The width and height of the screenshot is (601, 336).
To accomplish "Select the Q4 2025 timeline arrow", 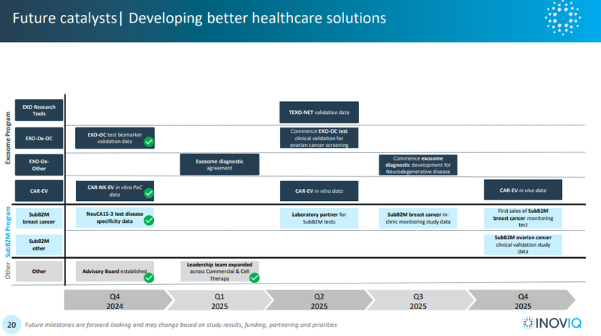I will [x=522, y=300].
